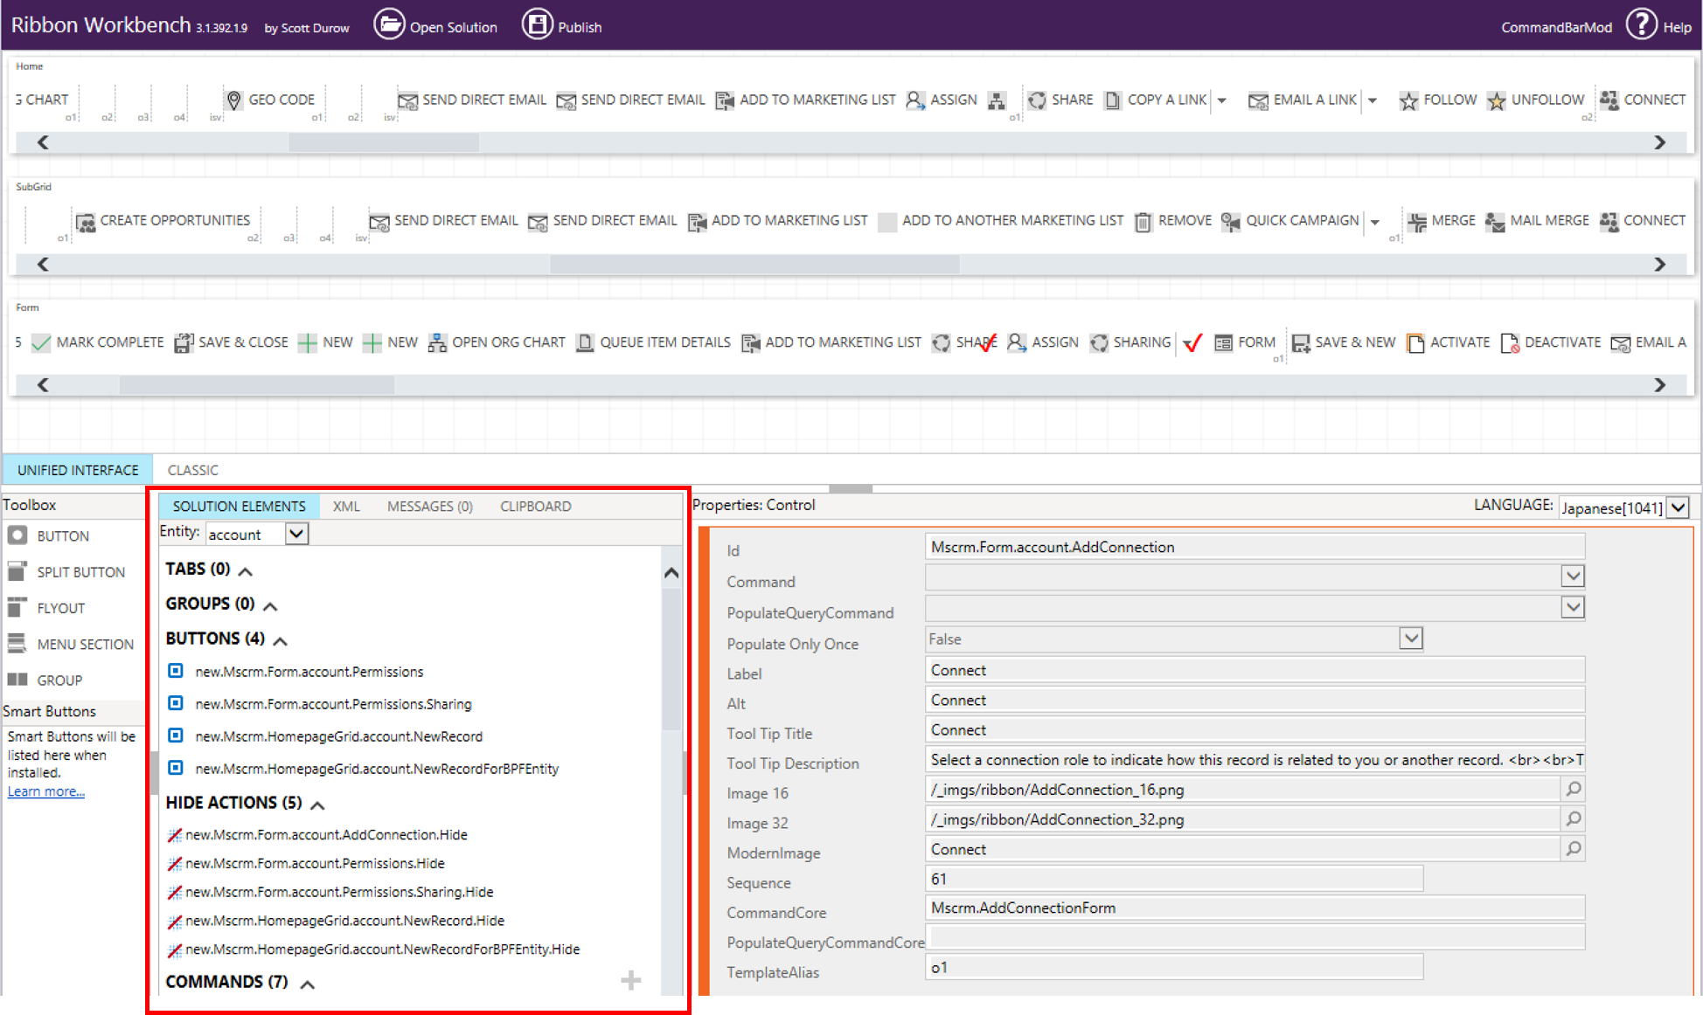Click the Publish save icon

point(537,24)
